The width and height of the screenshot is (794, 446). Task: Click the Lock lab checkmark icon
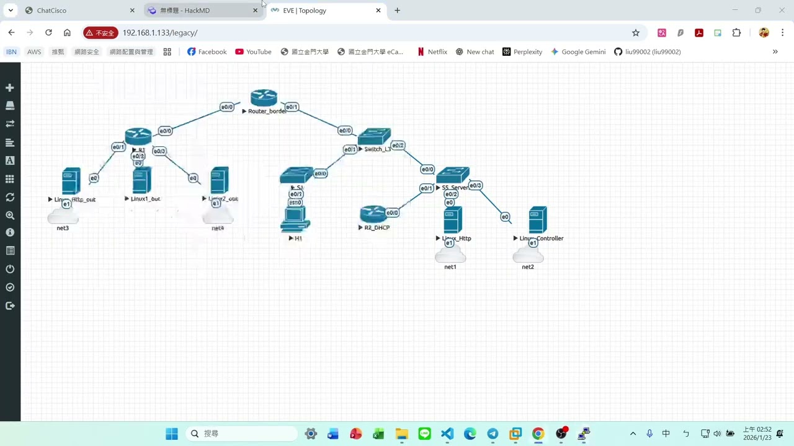(x=10, y=287)
